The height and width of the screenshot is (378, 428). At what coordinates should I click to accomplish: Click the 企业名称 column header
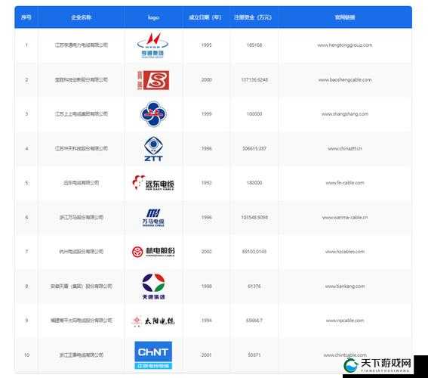tap(81, 17)
